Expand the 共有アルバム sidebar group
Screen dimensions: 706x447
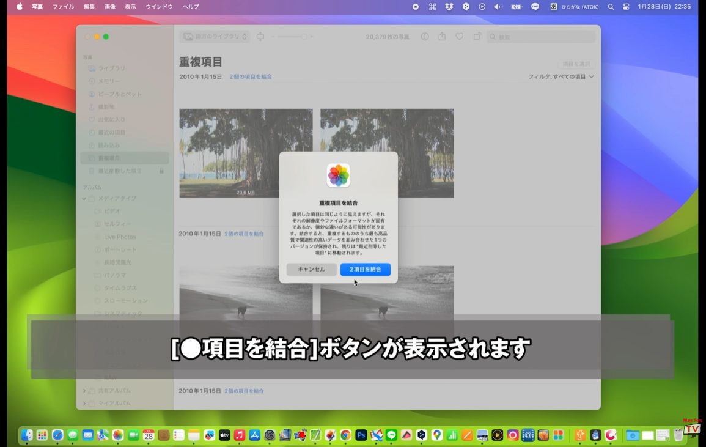[x=84, y=391]
